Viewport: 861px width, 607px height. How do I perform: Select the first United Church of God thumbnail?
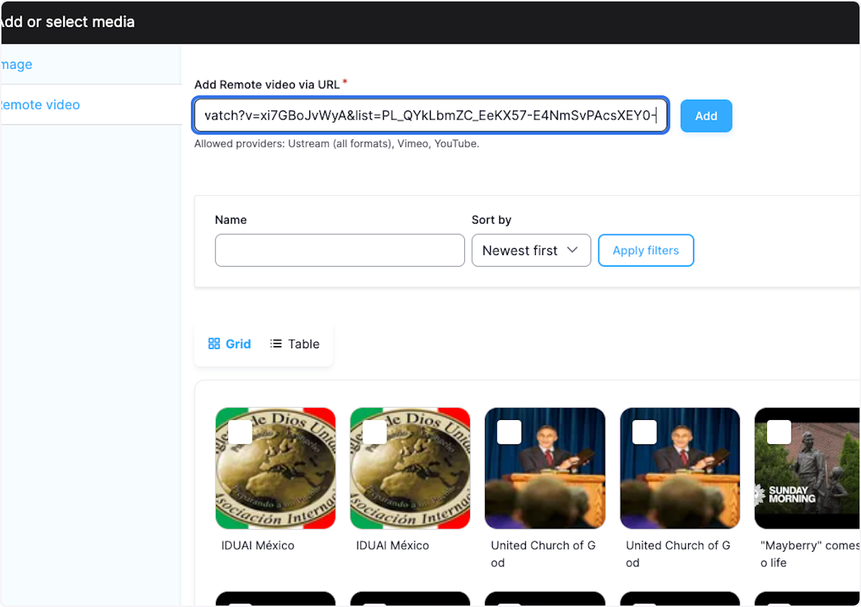(x=545, y=480)
